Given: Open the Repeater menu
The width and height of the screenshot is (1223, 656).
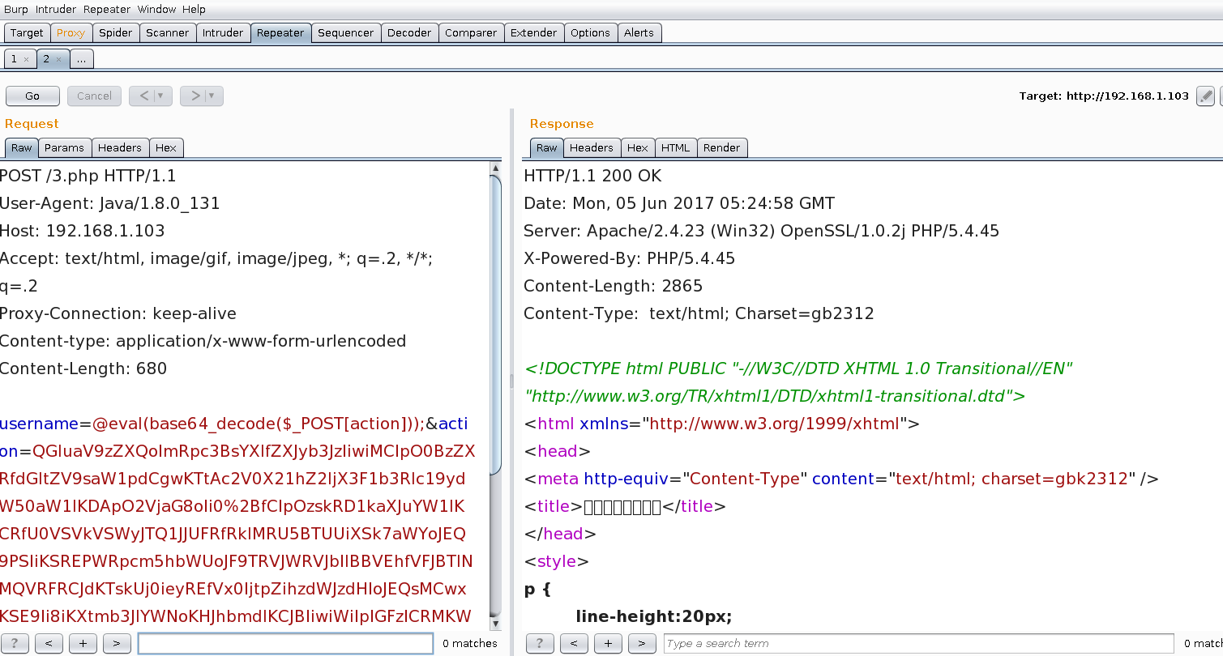Looking at the screenshot, I should pos(107,10).
